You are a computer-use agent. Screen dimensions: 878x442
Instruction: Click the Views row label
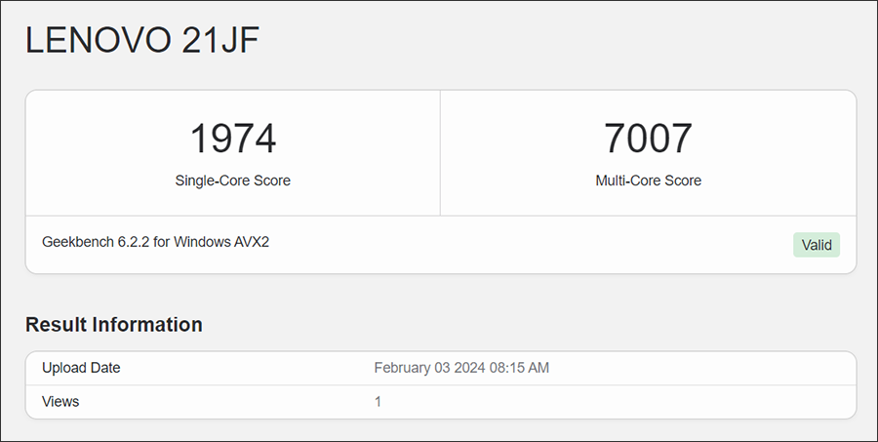coord(60,402)
